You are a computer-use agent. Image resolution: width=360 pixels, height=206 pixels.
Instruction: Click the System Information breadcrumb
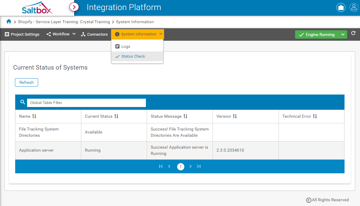pos(135,22)
